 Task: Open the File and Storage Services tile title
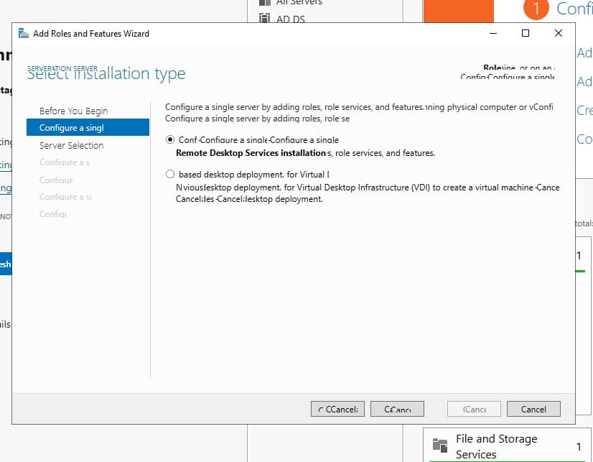[496, 446]
